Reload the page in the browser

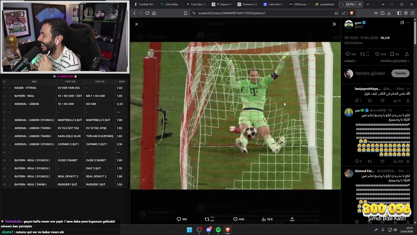147,13
